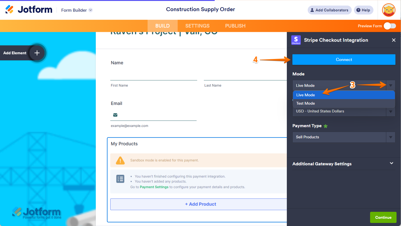The width and height of the screenshot is (401, 226).
Task: Click the Add Element plus icon
Action: pos(37,53)
